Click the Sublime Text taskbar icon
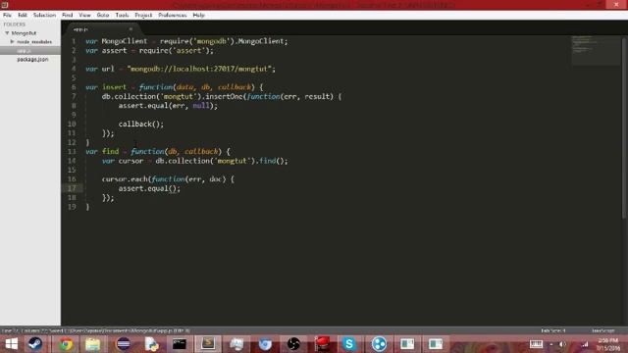The image size is (628, 353). [x=208, y=344]
